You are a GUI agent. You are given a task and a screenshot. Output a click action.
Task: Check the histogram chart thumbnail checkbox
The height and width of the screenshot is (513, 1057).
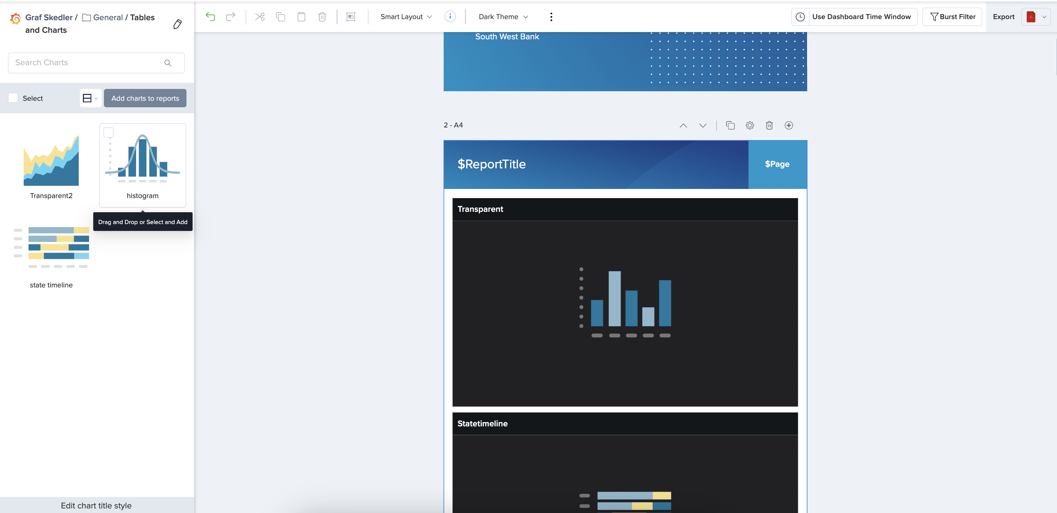pyautogui.click(x=109, y=132)
